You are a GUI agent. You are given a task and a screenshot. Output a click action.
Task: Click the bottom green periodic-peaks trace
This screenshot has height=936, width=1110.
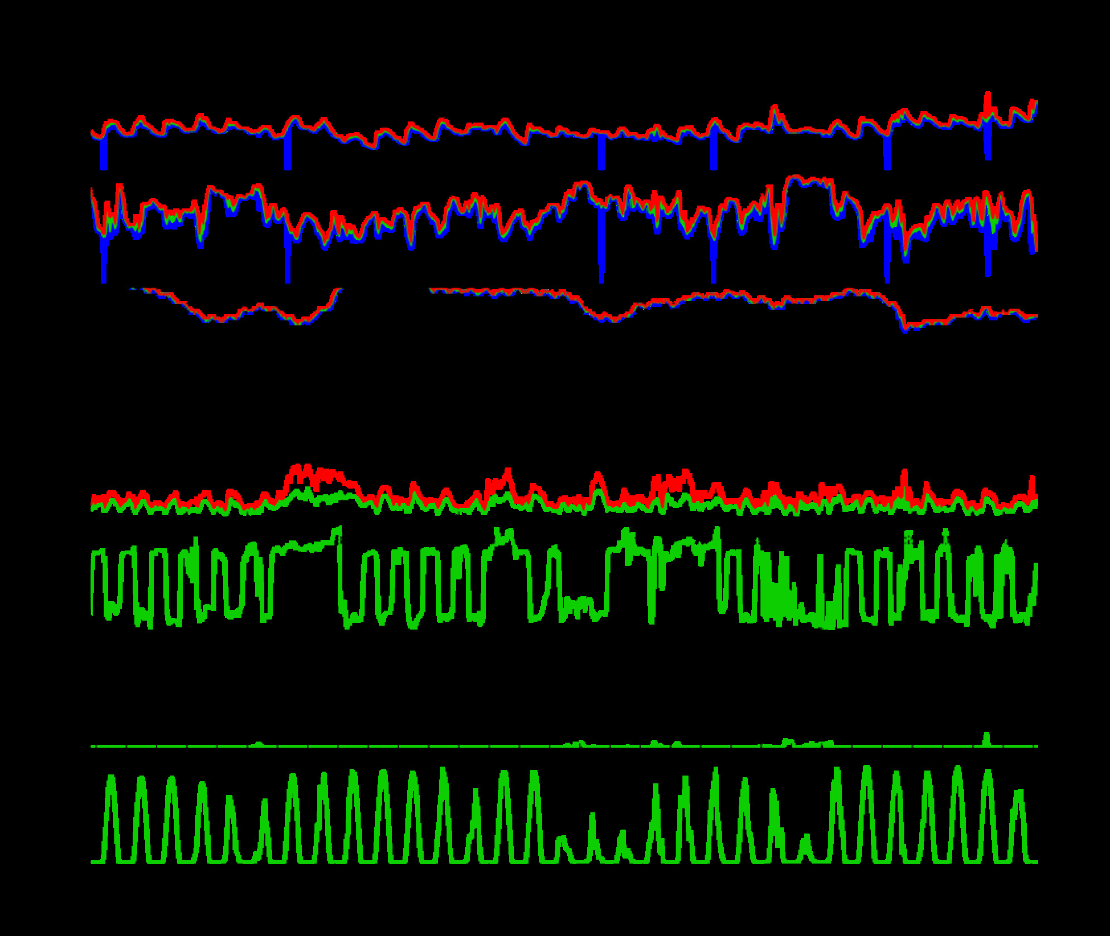(x=564, y=815)
